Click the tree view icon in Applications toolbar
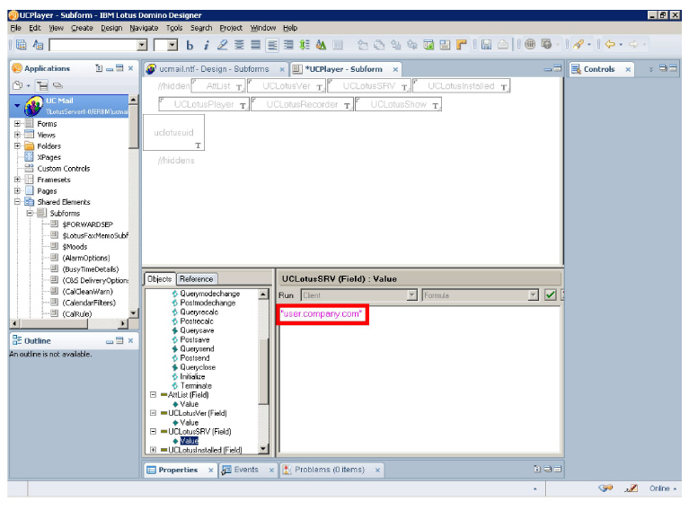The image size is (689, 510). click(42, 85)
